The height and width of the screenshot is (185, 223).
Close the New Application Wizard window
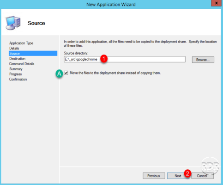click(x=216, y=3)
